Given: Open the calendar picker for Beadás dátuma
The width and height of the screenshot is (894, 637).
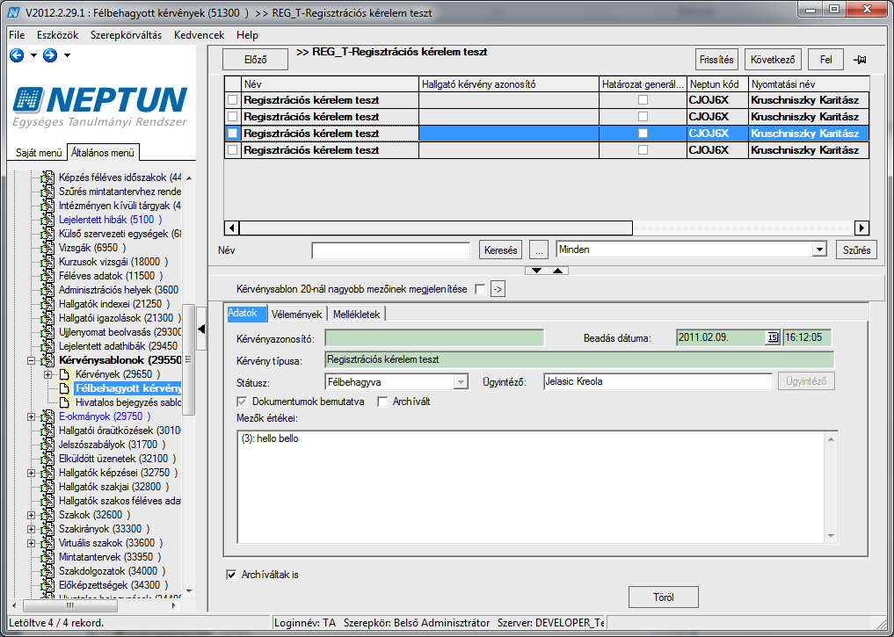Looking at the screenshot, I should pyautogui.click(x=772, y=337).
